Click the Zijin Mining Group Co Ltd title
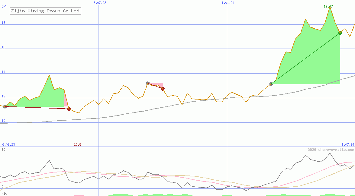The width and height of the screenshot is (355, 196). (45, 11)
